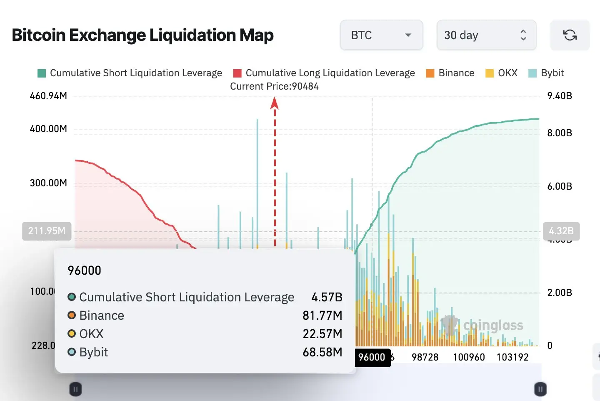The width and height of the screenshot is (600, 401).
Task: Click the 30 day up-down stepper arrows
Action: click(523, 35)
